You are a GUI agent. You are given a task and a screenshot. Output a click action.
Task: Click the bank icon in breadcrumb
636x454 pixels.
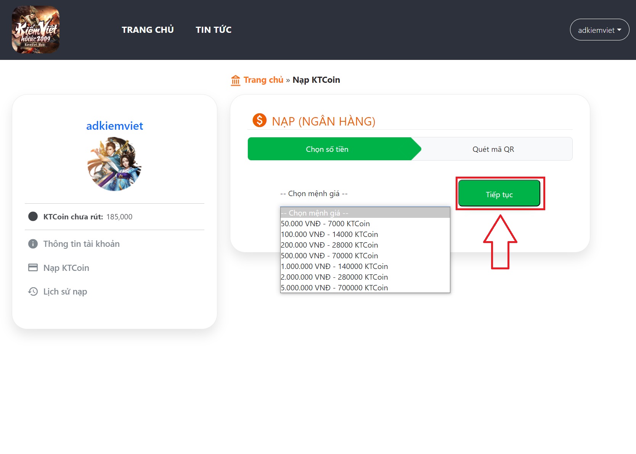(236, 80)
